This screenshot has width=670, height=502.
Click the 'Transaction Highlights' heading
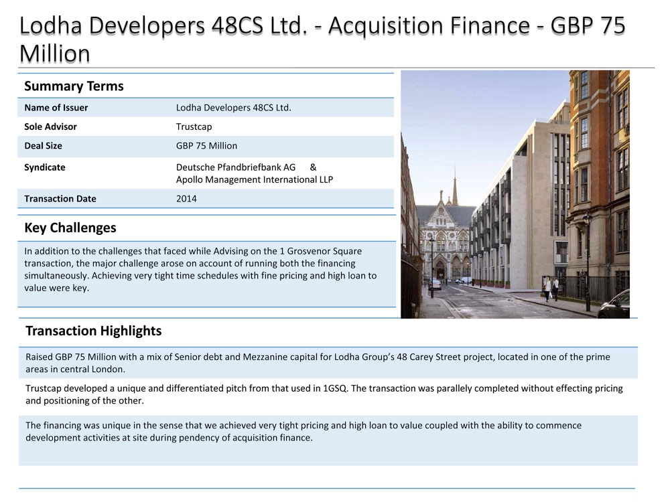[94, 331]
